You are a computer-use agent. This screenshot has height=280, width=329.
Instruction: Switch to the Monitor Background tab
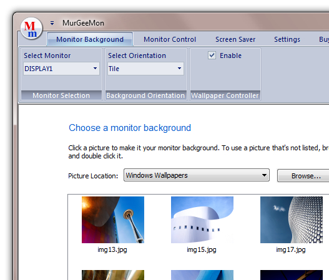tap(90, 39)
